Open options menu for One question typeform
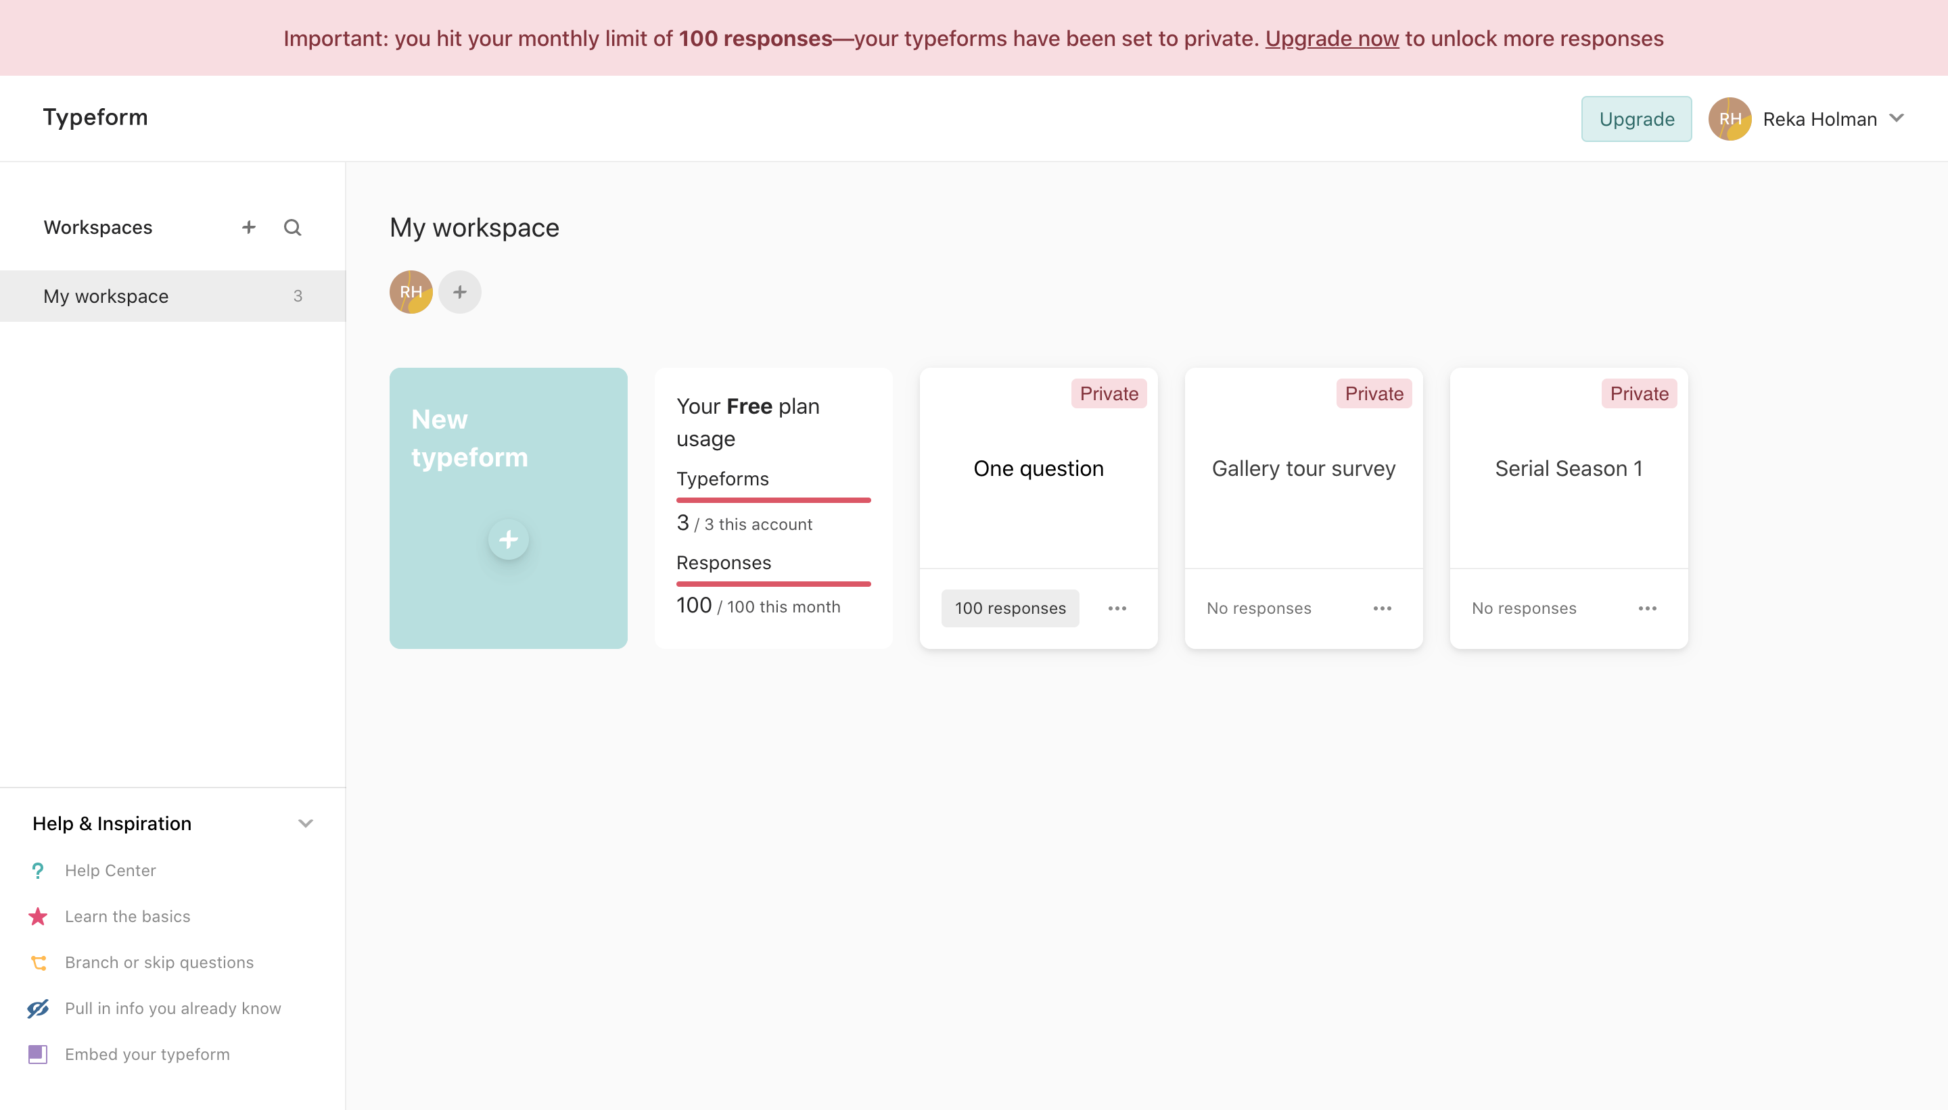The image size is (1948, 1110). pos(1117,608)
